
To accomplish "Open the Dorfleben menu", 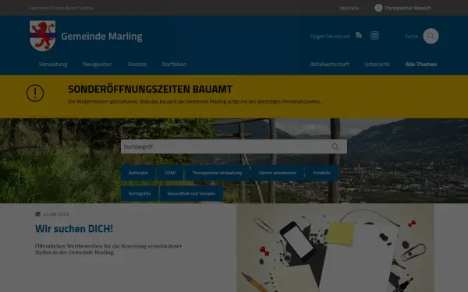I will click(x=174, y=65).
